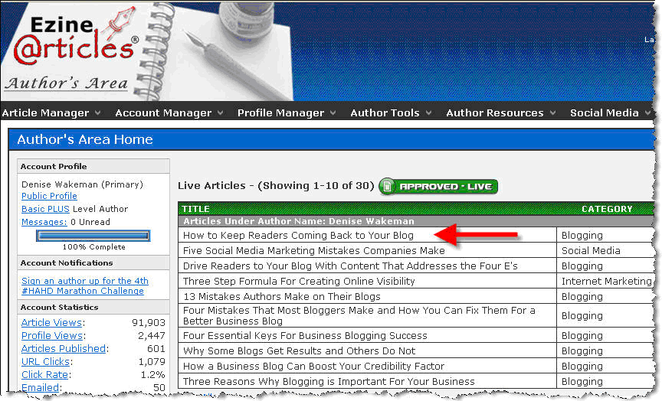Click the Account Statistics section header
This screenshot has width=662, height=401.
click(x=93, y=308)
